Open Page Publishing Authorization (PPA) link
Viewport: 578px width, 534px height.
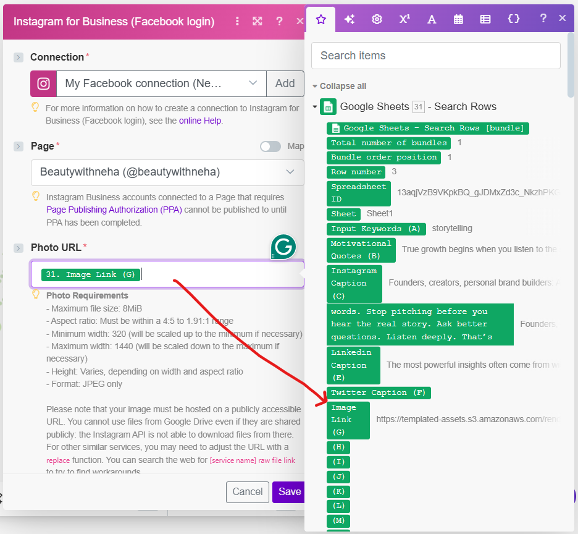[x=114, y=210]
